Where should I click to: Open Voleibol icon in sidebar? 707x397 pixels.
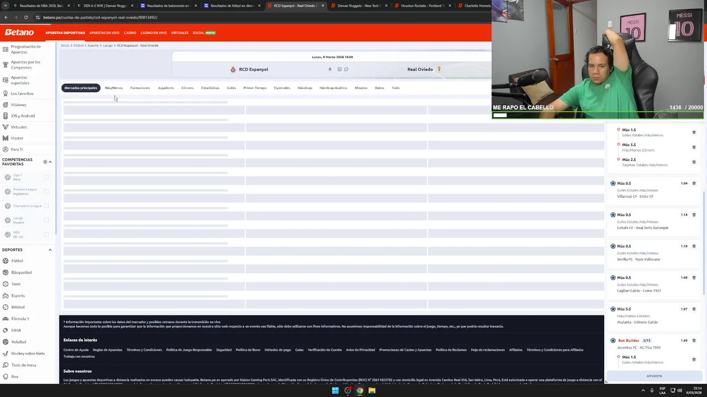6,342
